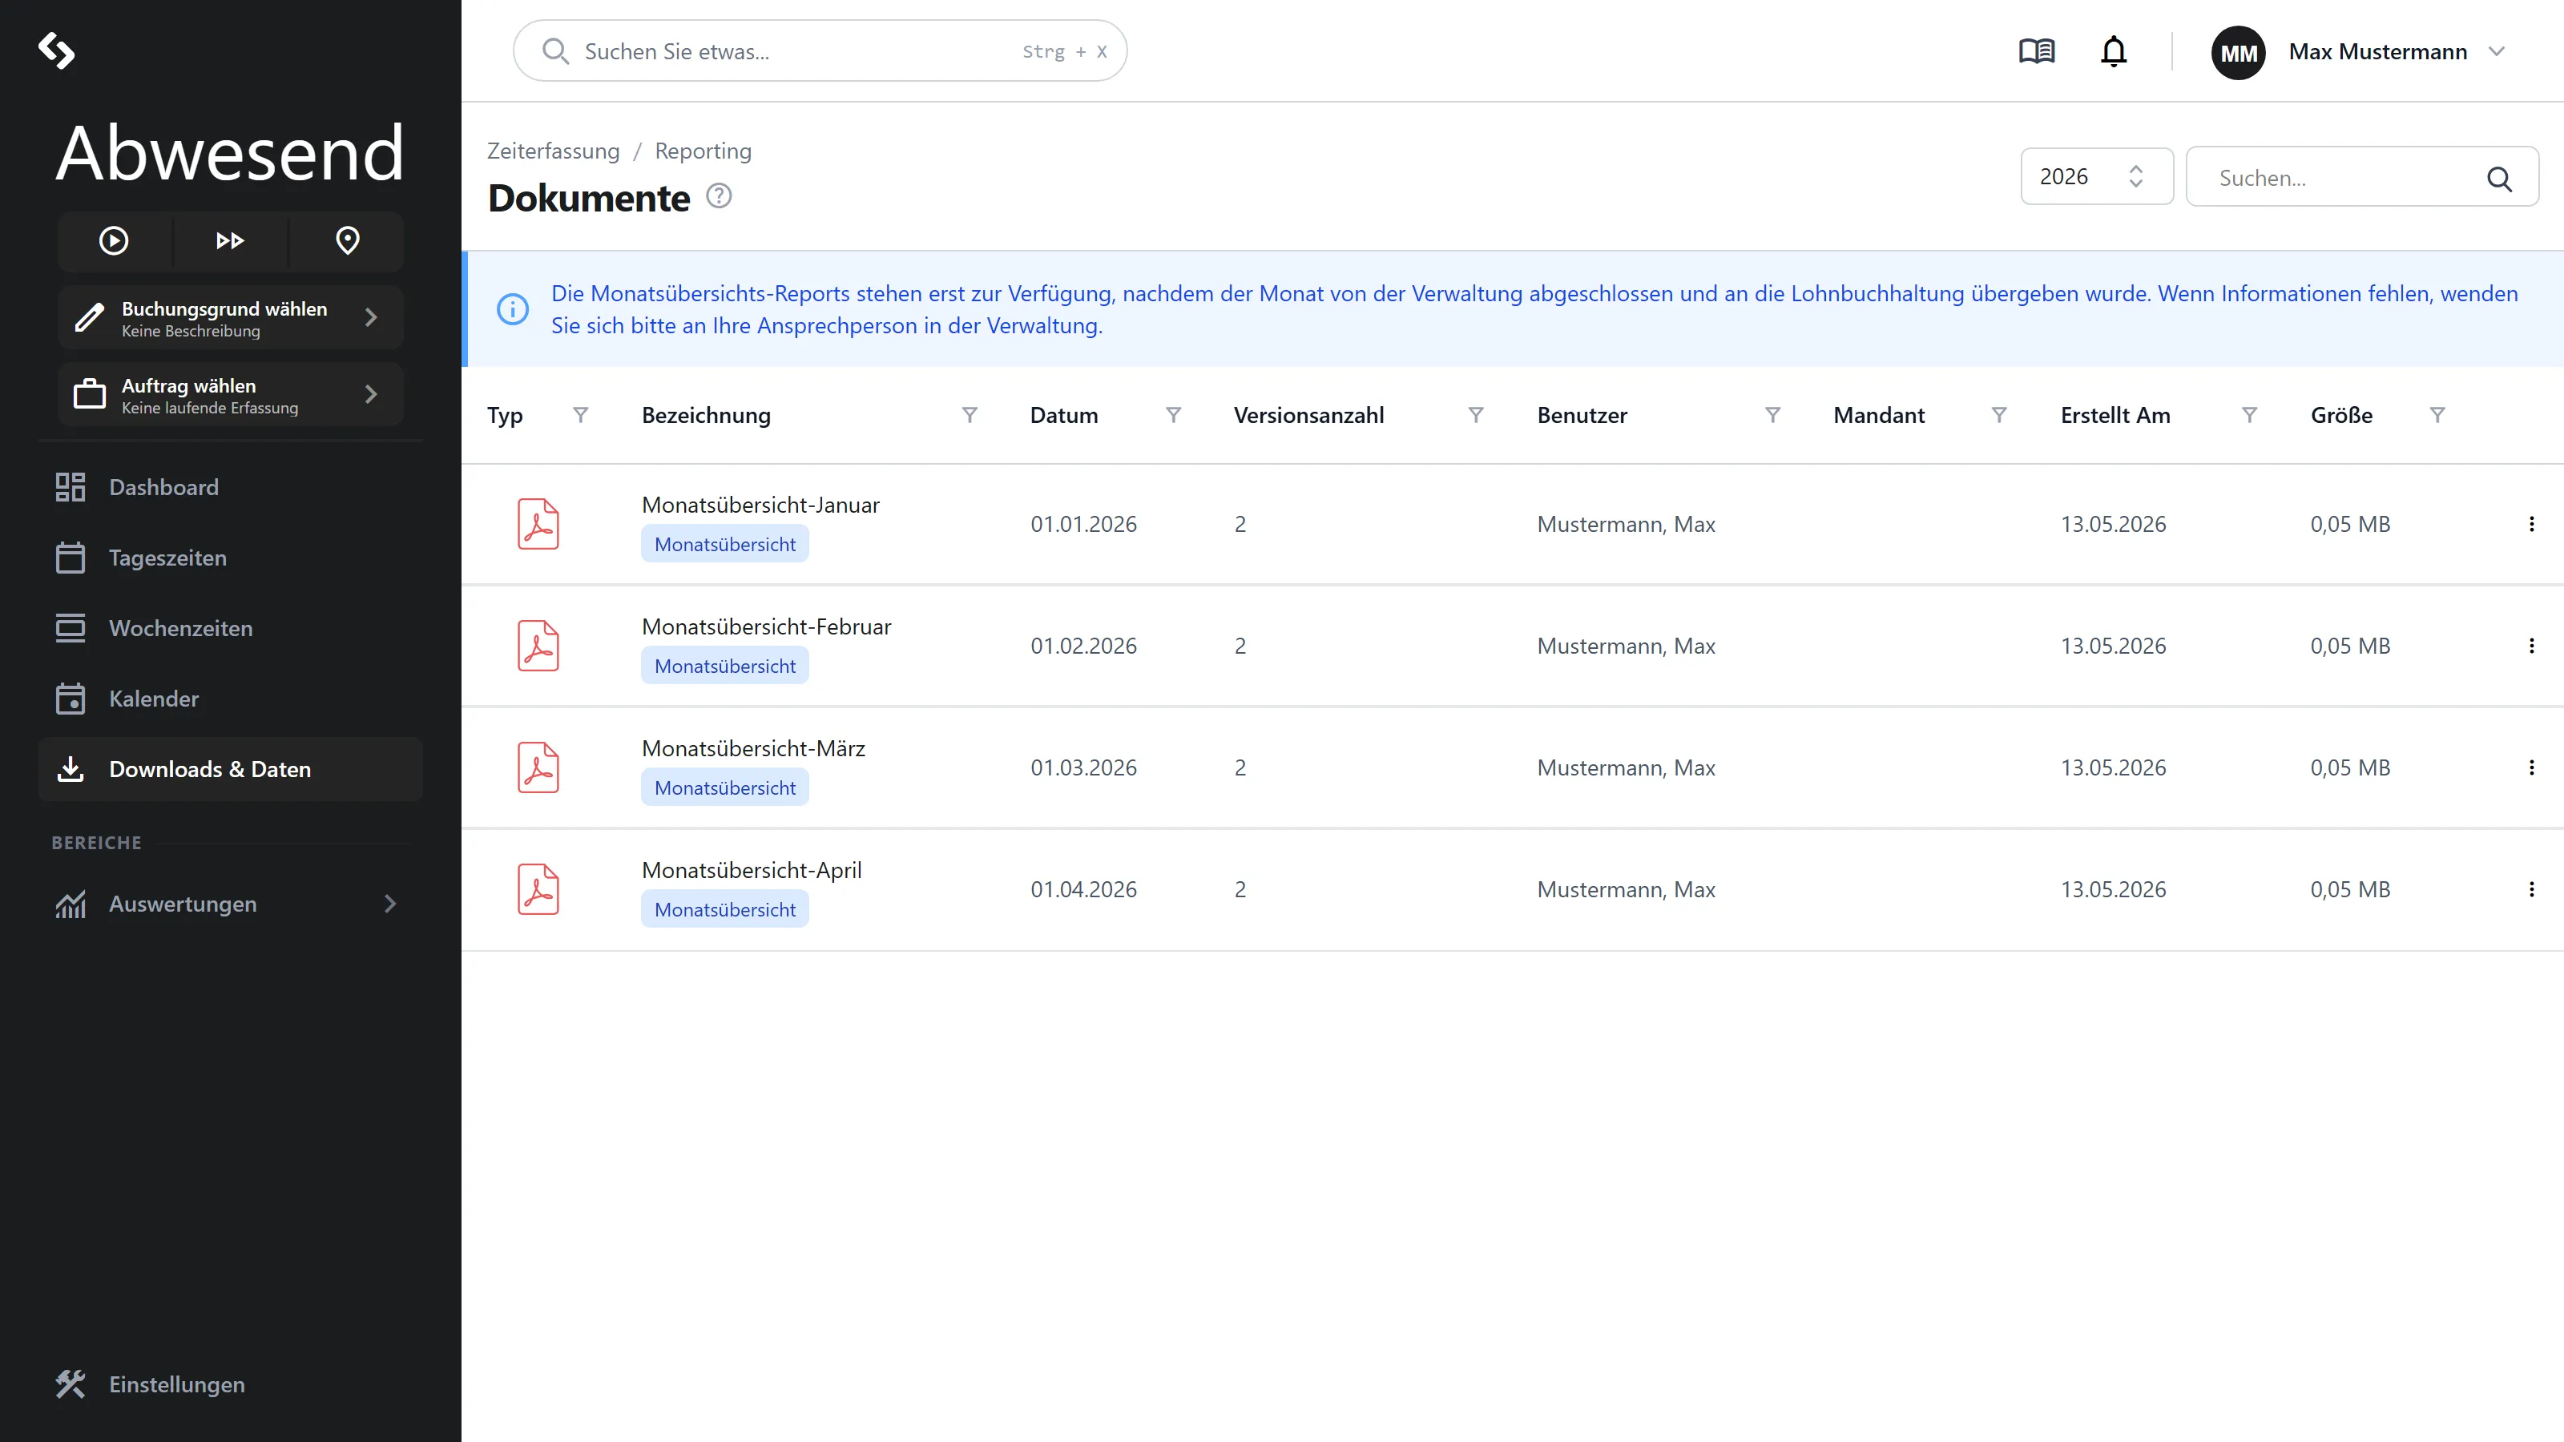This screenshot has width=2564, height=1442.
Task: Click the Monatsübersicht tag in Januar row
Action: point(724,545)
